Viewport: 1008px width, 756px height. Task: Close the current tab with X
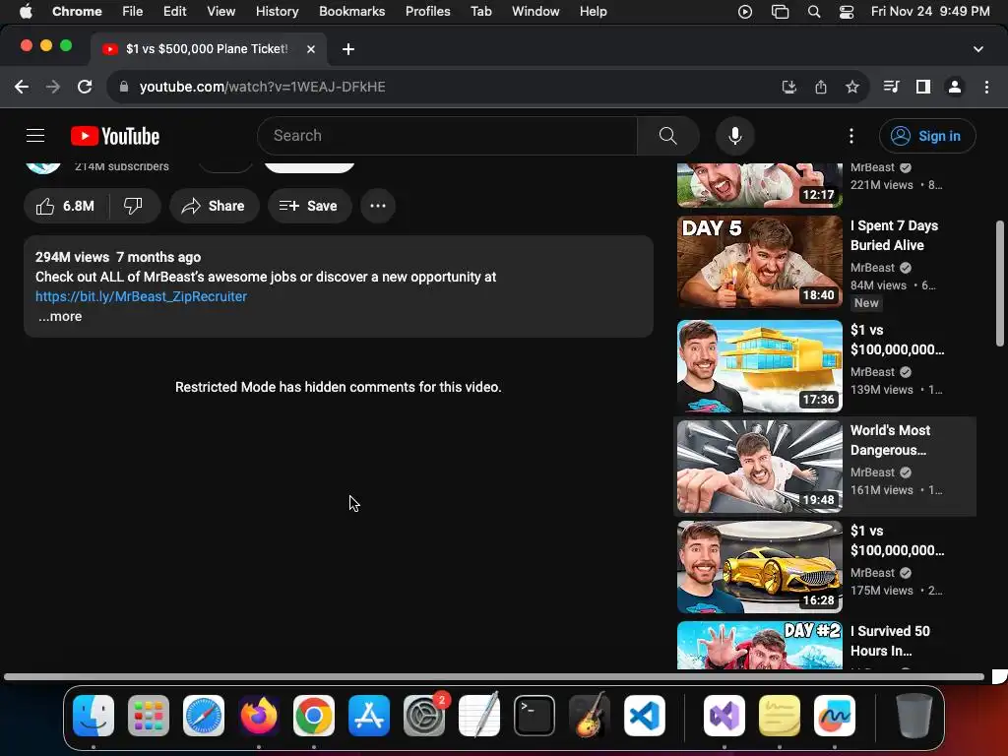coord(311,49)
